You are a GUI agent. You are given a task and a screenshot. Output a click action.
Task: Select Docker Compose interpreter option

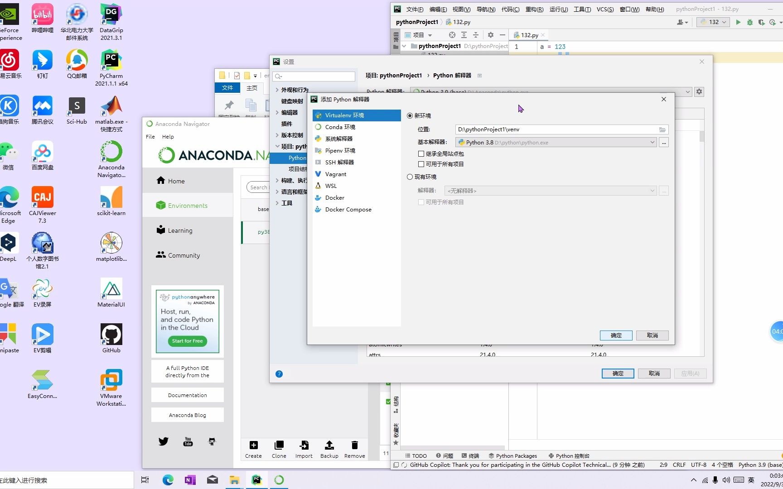tap(357, 210)
